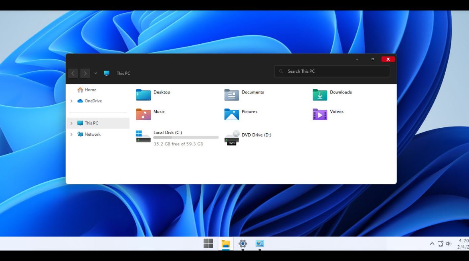Select the Local Disk (C:) drive icon
The width and height of the screenshot is (469, 261).
pos(143,137)
